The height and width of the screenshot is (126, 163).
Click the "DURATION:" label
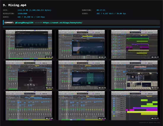tap(87, 10)
